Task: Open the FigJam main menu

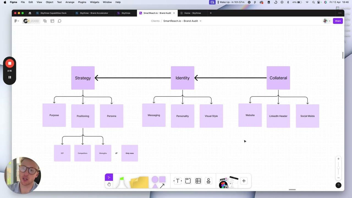Action: [16, 21]
